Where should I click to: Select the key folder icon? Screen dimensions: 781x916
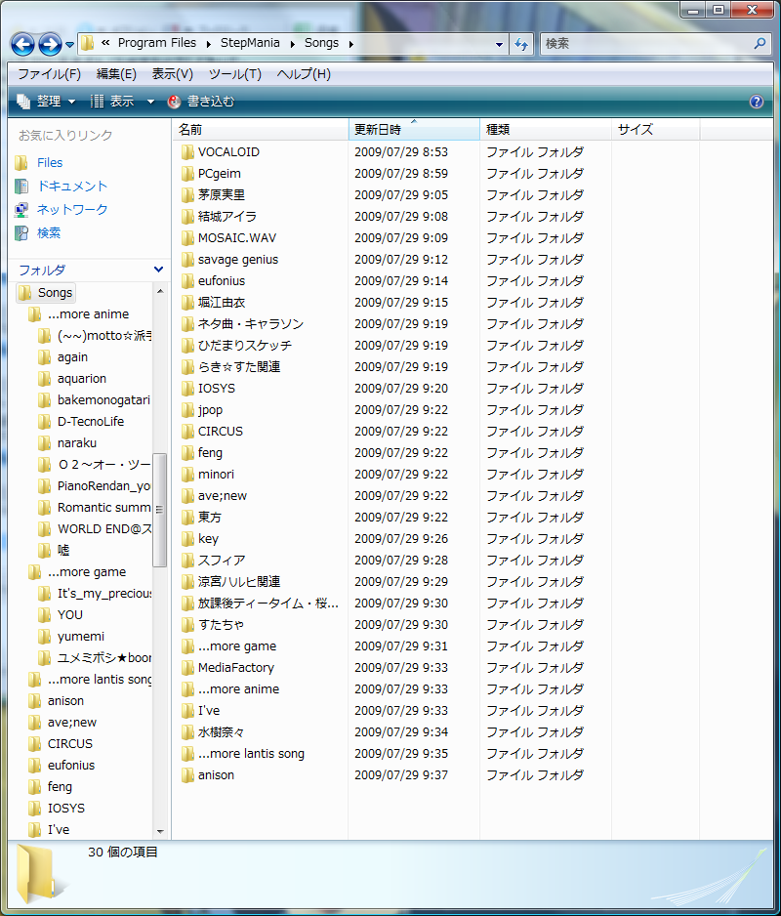click(x=186, y=539)
